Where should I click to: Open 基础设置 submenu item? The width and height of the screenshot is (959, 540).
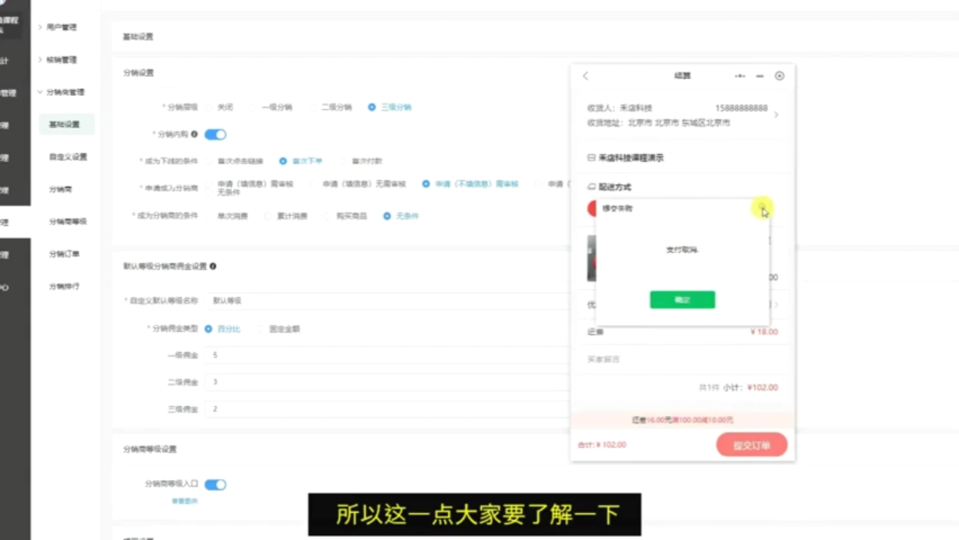click(66, 124)
